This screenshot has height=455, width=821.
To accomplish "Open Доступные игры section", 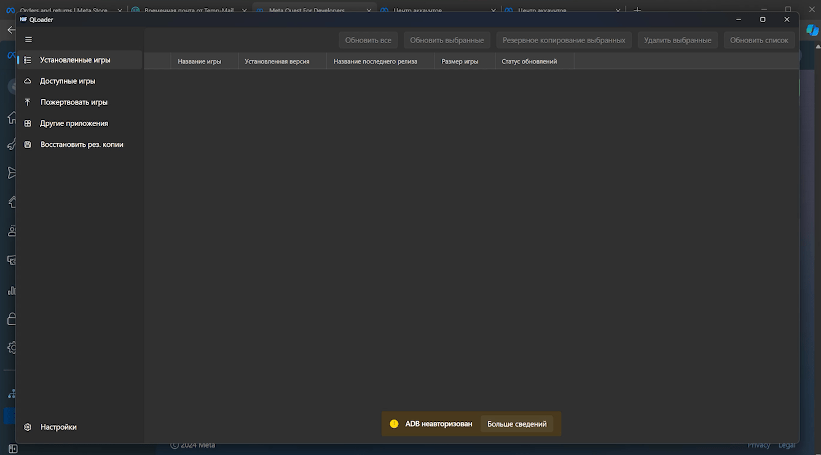I will pyautogui.click(x=68, y=81).
